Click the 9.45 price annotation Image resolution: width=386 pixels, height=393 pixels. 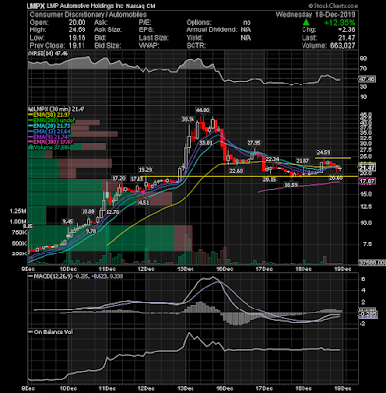68,222
